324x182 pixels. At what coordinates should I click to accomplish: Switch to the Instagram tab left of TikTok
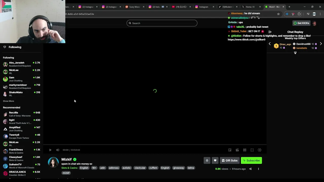[205, 7]
